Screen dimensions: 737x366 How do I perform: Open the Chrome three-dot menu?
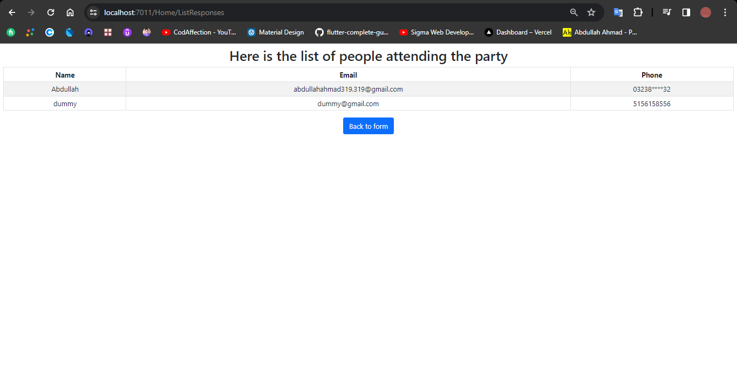coord(725,12)
